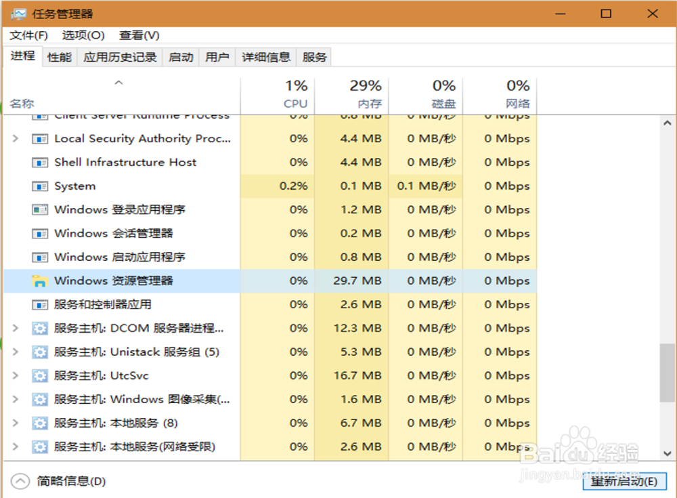Switch to the 用户 tab
The height and width of the screenshot is (498, 677).
pyautogui.click(x=217, y=57)
